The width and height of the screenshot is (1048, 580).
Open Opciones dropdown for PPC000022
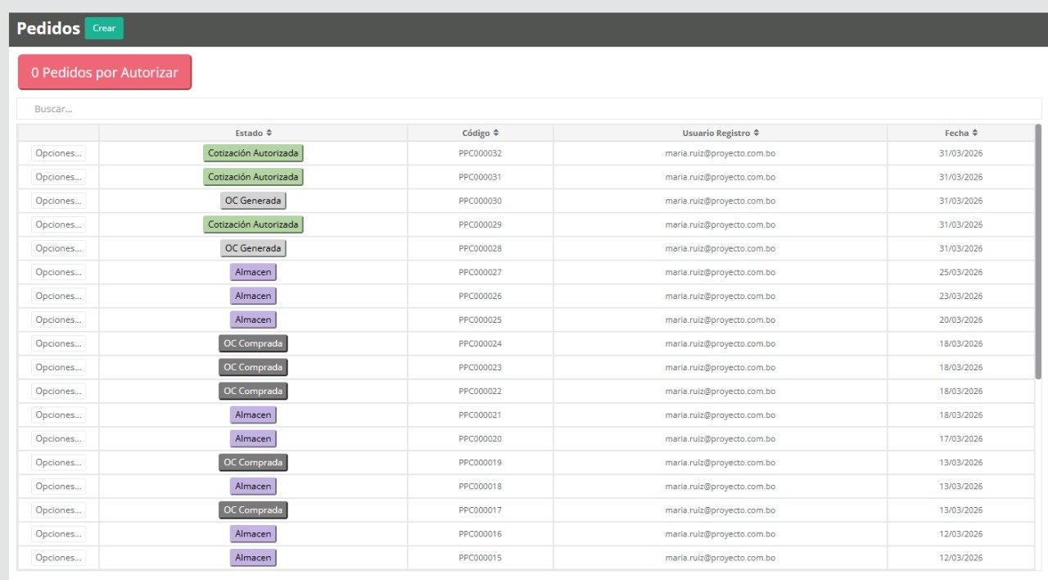[58, 391]
